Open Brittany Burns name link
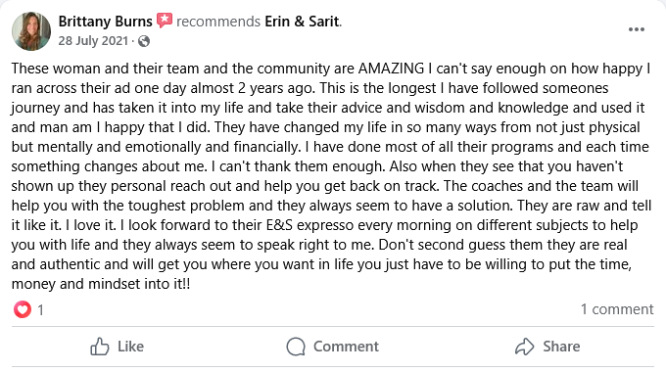The height and width of the screenshot is (372, 666). pos(105,22)
